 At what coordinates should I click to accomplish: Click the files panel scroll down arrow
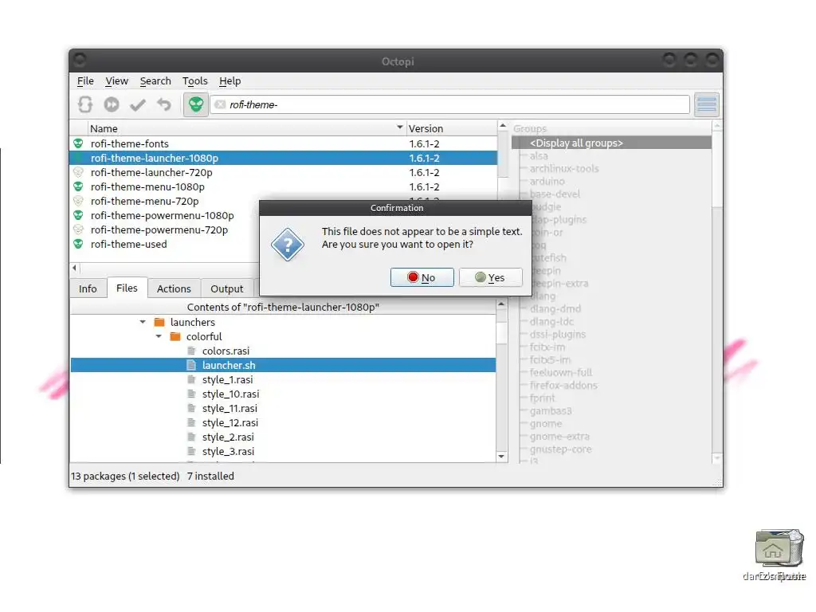502,457
